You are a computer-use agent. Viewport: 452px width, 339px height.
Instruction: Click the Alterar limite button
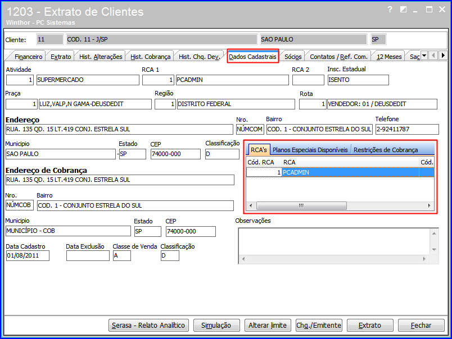tap(268, 325)
